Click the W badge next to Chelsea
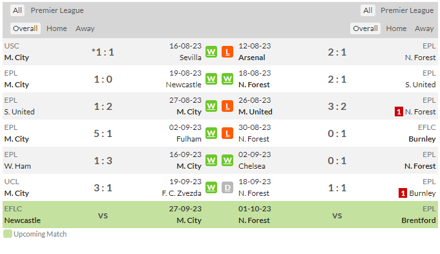Screen dimensions: 440x254 coord(227,160)
